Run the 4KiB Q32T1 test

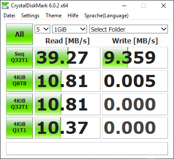point(19,104)
